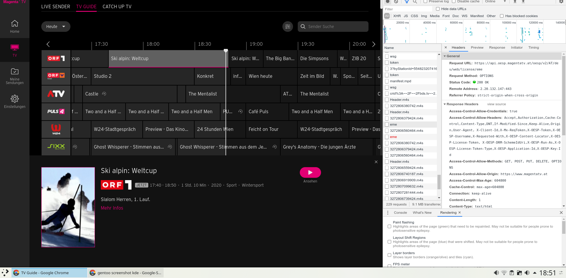Open network search magnifier in DevTools
566x278 pixels.
[415, 1]
